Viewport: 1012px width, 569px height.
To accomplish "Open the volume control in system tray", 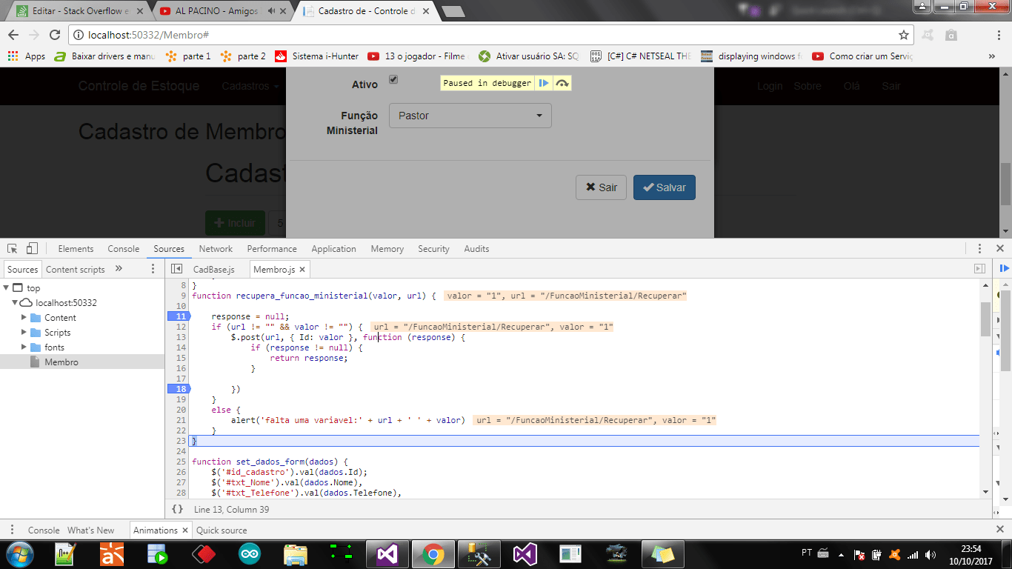I will point(931,554).
